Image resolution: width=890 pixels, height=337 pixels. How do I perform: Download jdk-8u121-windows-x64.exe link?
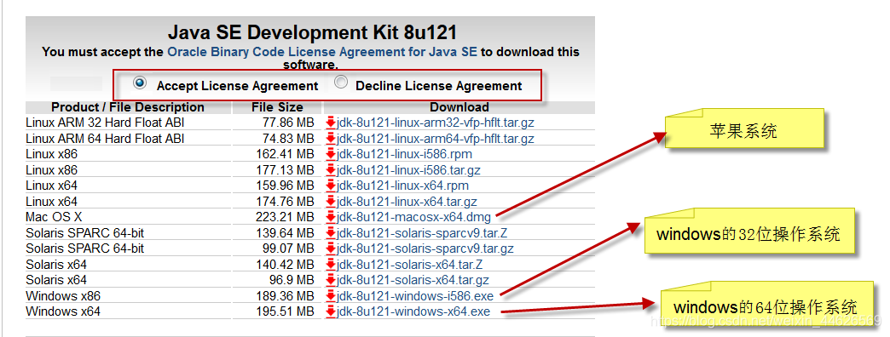[x=413, y=311]
